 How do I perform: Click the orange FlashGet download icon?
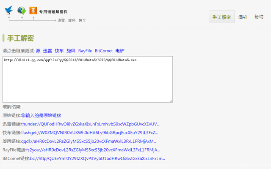coord(33,11)
